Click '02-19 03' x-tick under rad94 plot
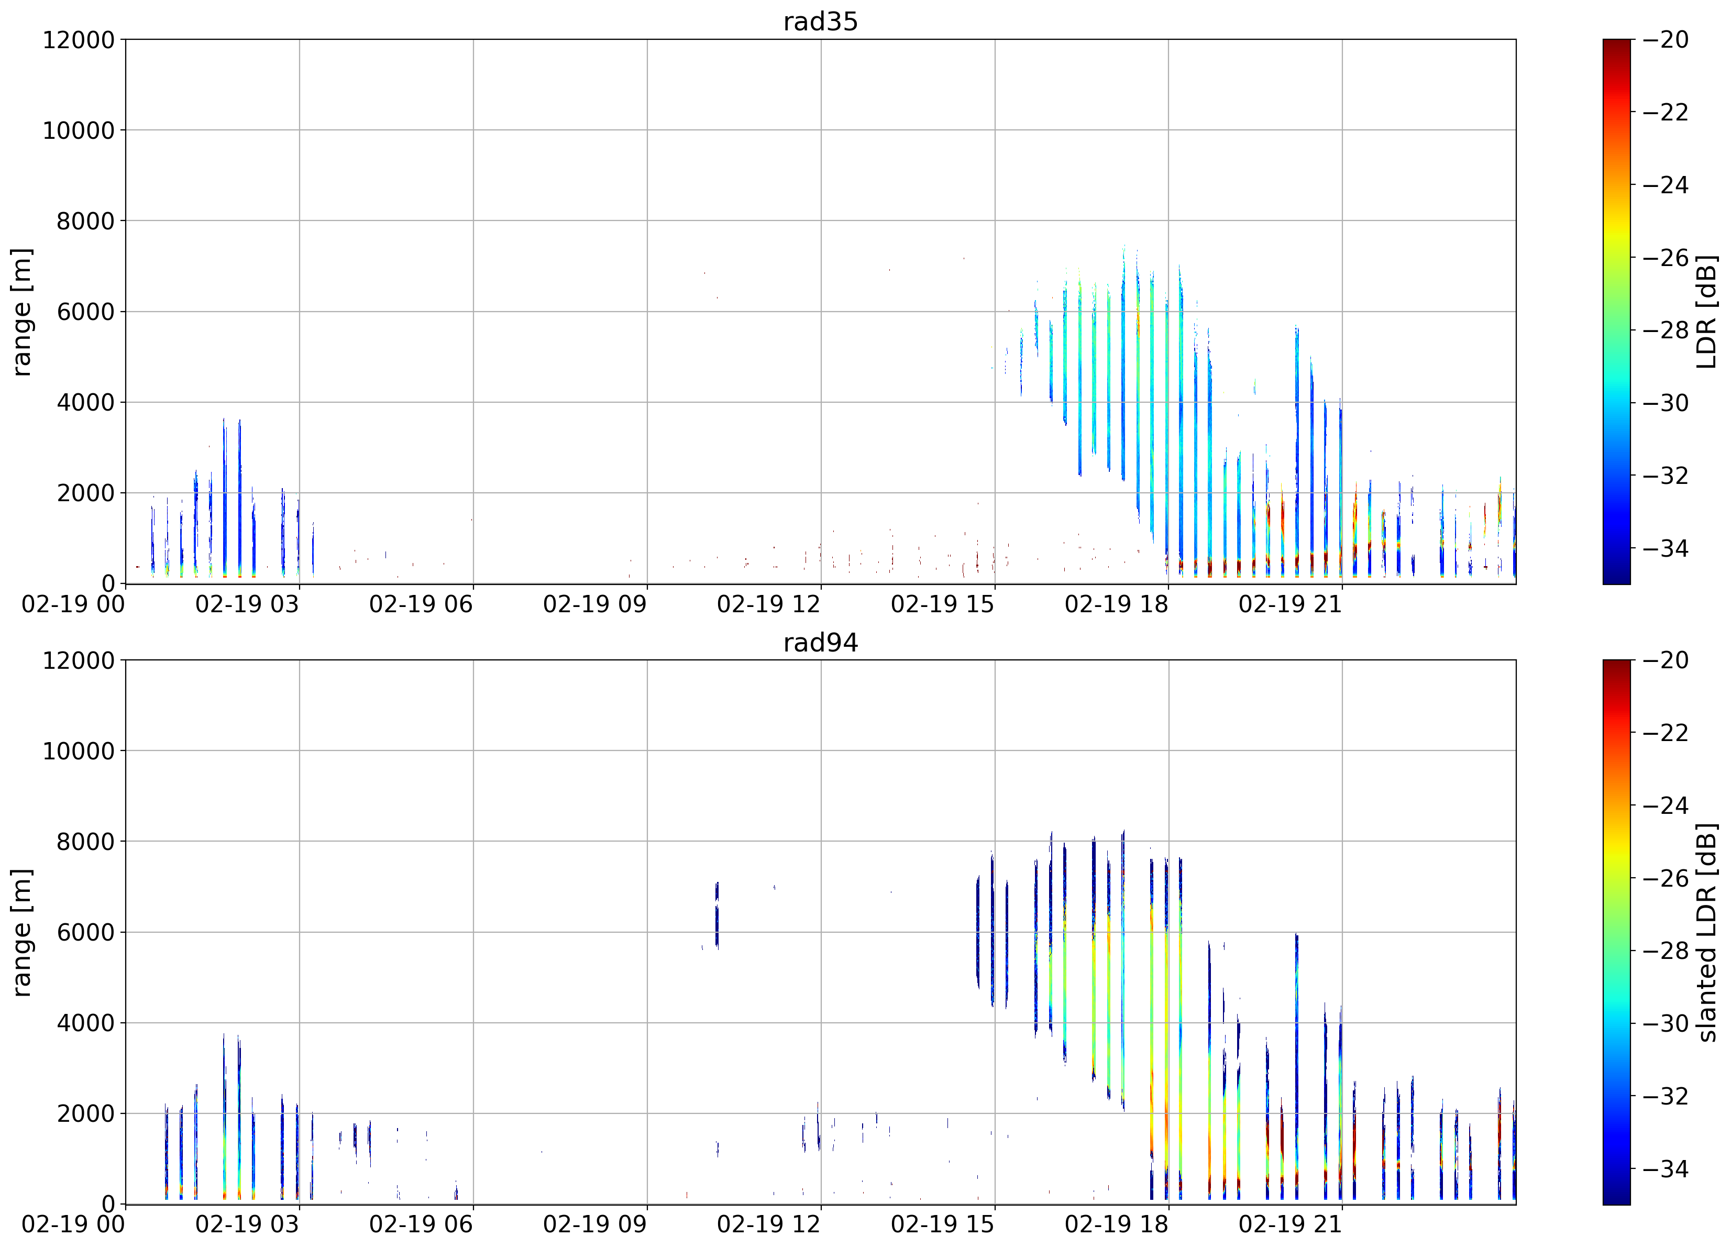 [x=247, y=1225]
